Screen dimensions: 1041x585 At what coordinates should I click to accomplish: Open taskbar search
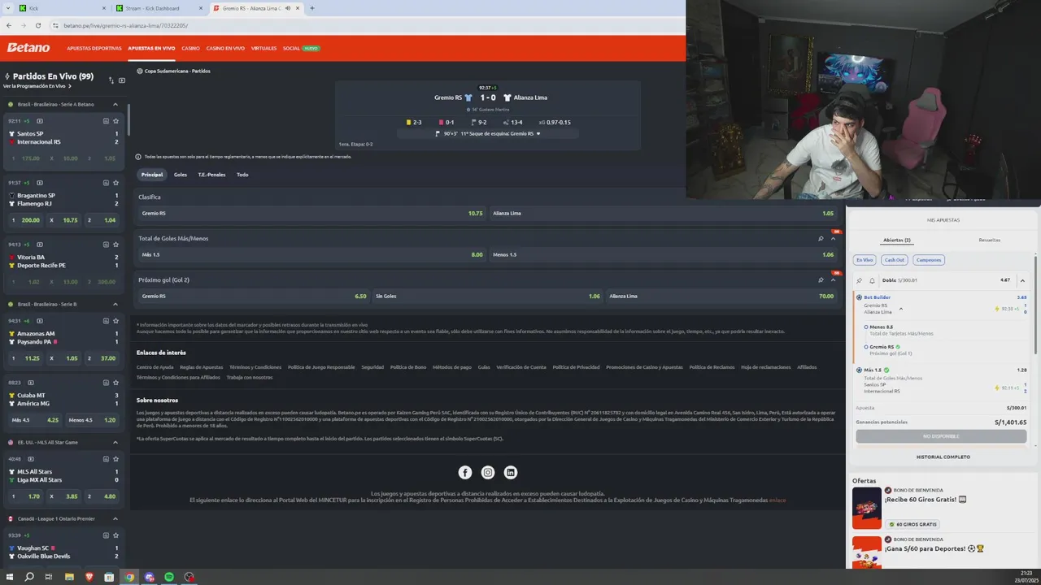coord(29,577)
